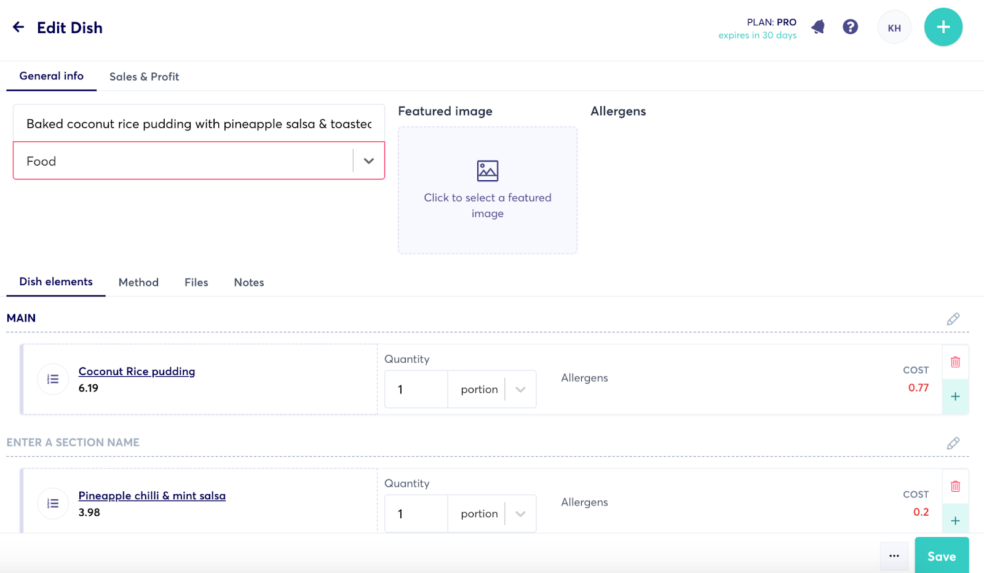Click the Coconut Rice pudding quantity field
The width and height of the screenshot is (984, 573).
click(x=416, y=389)
